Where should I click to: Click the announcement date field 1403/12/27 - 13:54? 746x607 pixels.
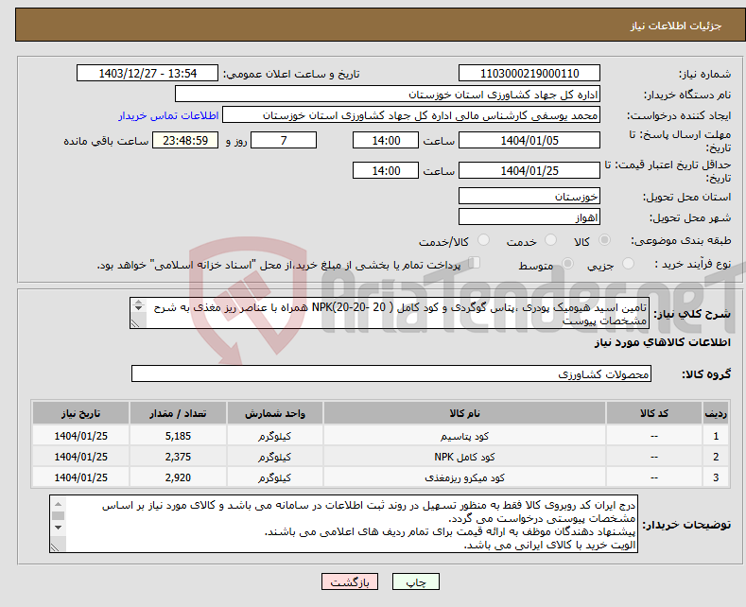[147, 73]
